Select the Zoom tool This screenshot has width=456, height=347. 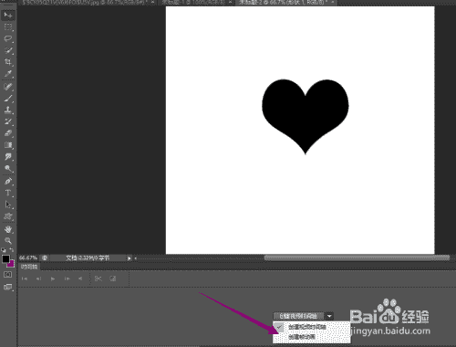click(8, 241)
